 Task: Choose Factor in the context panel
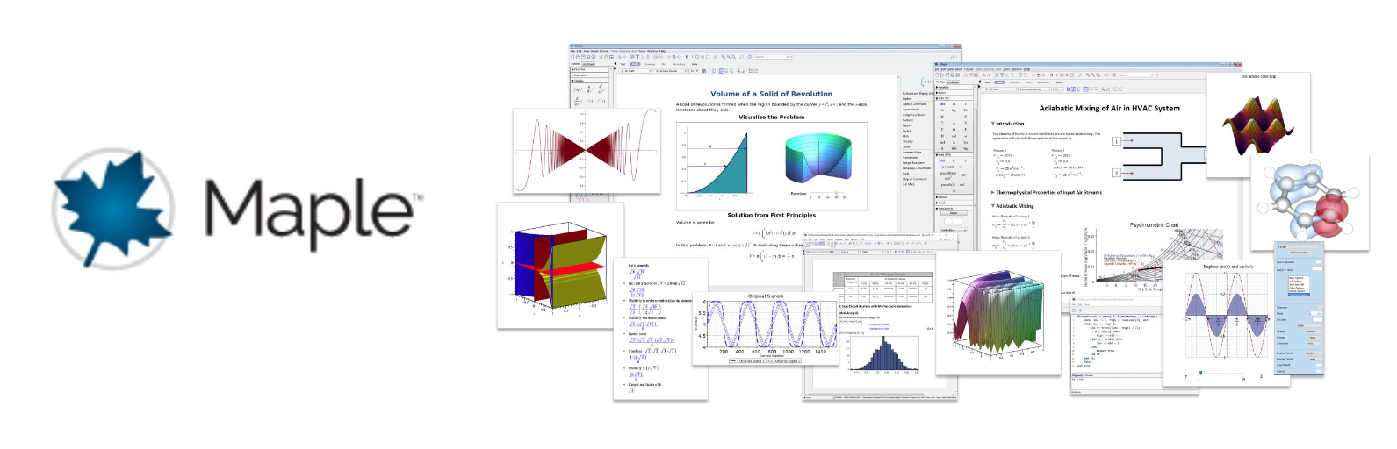point(907,131)
